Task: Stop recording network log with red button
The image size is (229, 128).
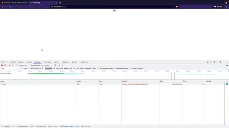Action: pyautogui.click(x=2, y=65)
